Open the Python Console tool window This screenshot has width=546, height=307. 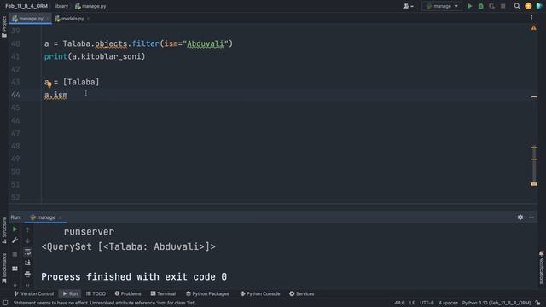pos(259,293)
